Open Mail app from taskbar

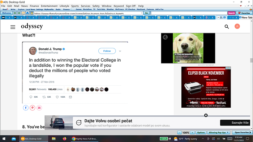[x=14, y=139]
